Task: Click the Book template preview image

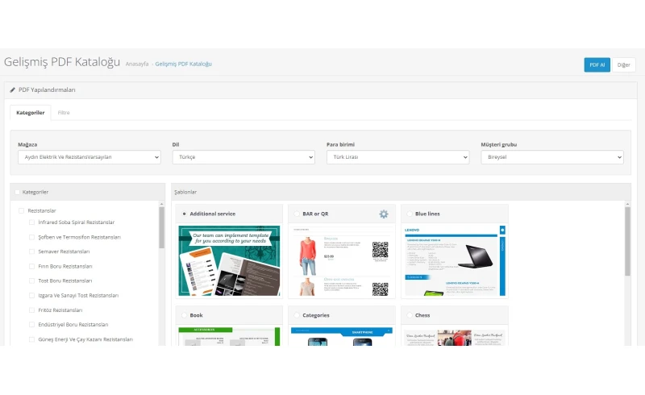Action: 229,337
